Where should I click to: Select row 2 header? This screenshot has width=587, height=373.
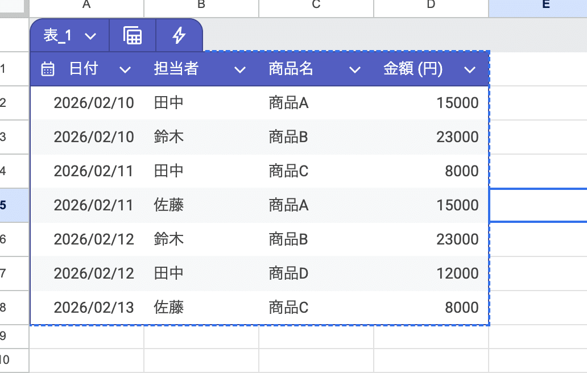pos(14,103)
